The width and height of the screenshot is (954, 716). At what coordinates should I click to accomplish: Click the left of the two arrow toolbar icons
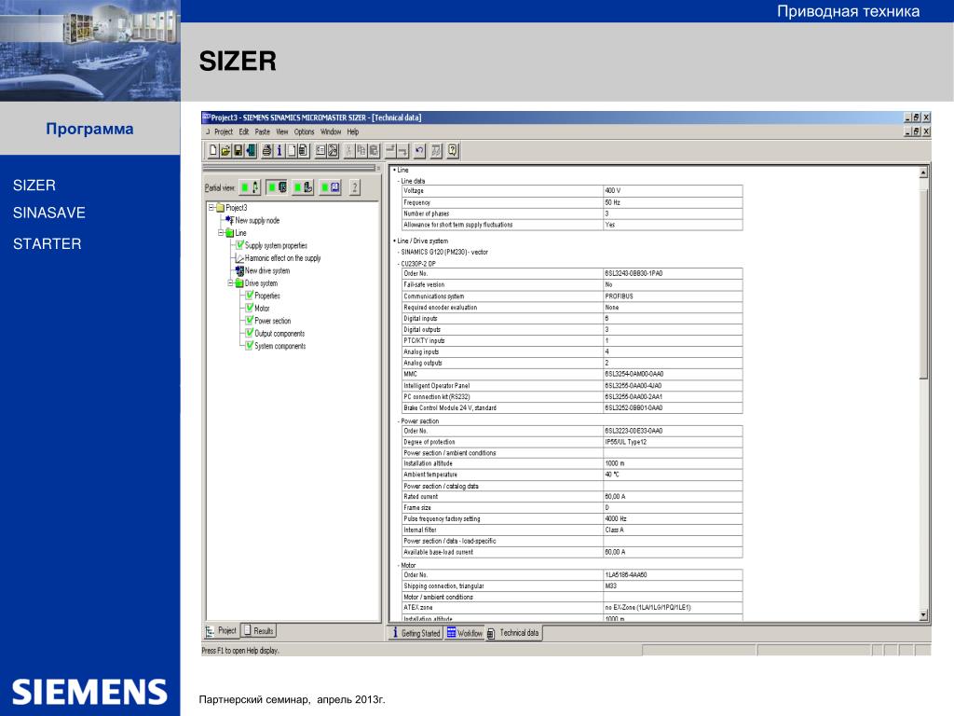(x=390, y=150)
